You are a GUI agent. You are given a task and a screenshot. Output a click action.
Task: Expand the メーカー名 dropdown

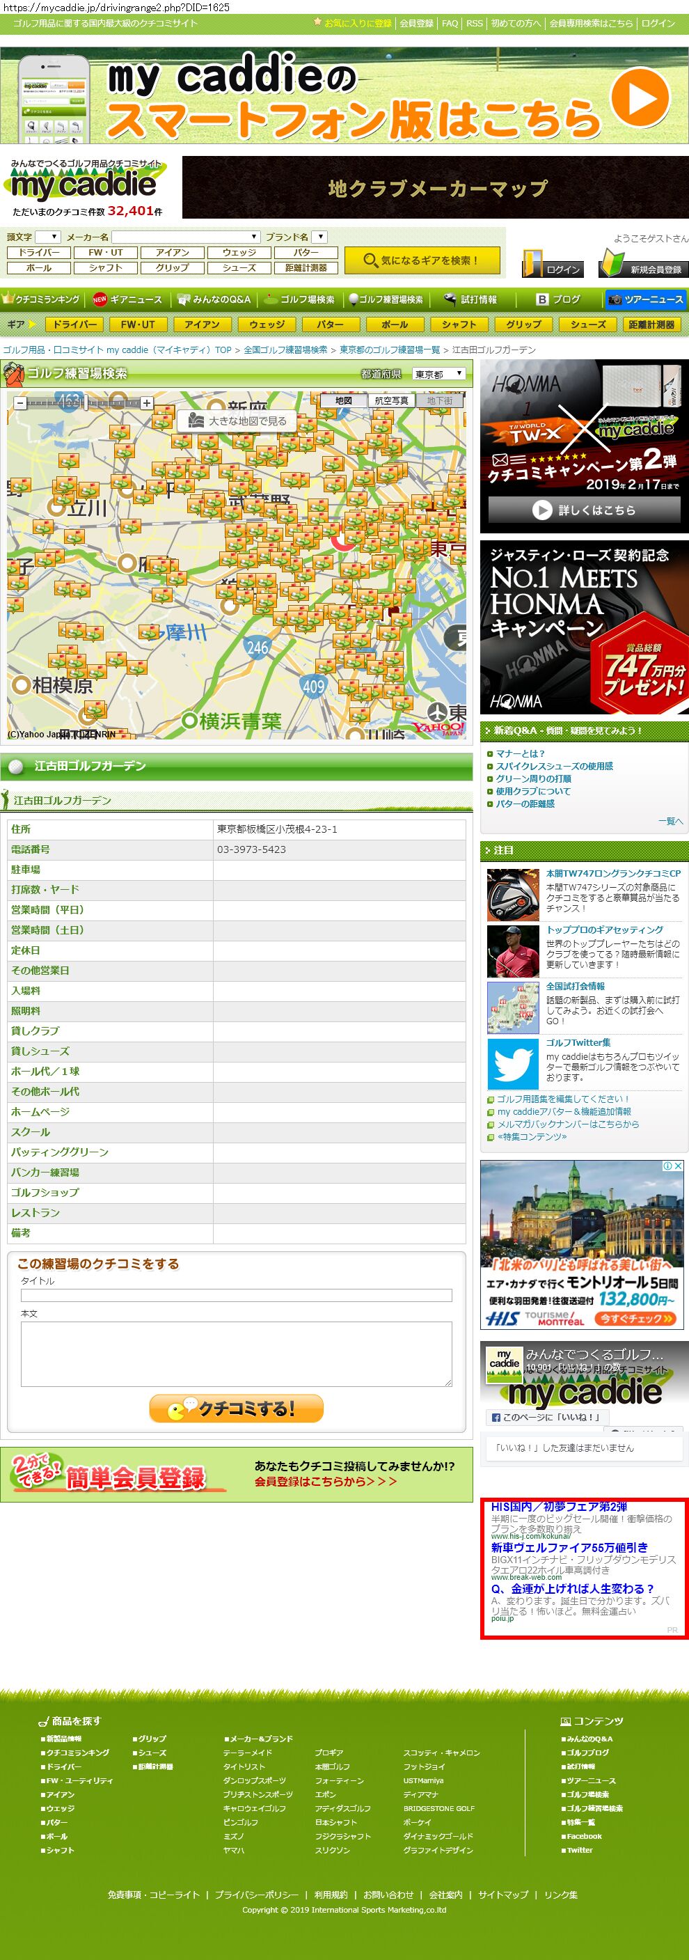point(187,237)
